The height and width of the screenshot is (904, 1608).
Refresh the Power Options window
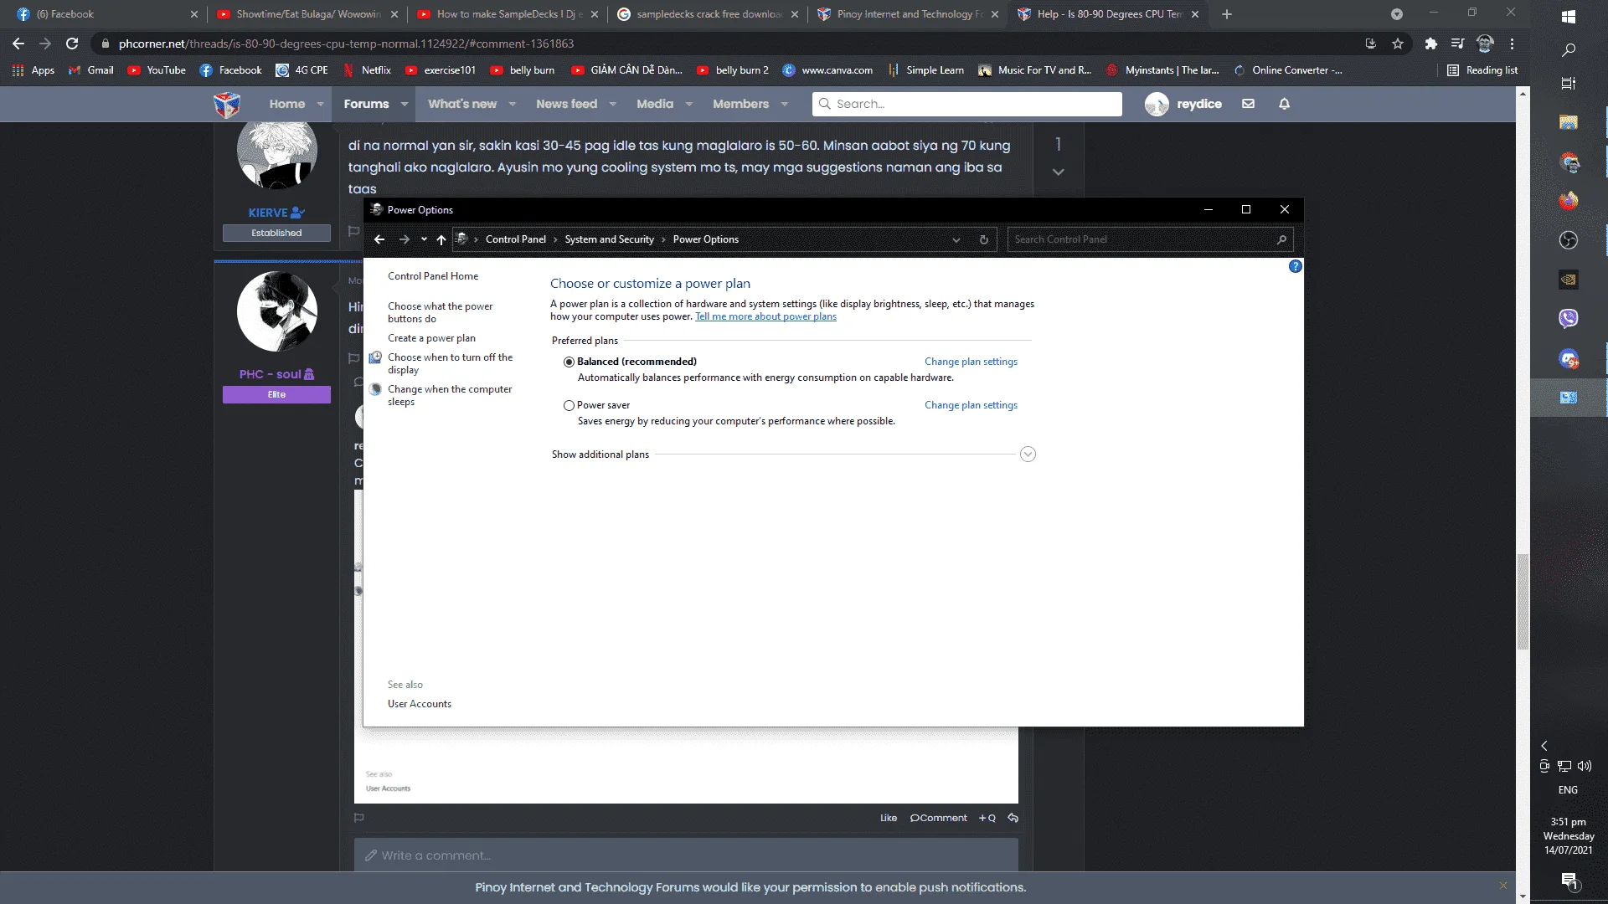[984, 239]
